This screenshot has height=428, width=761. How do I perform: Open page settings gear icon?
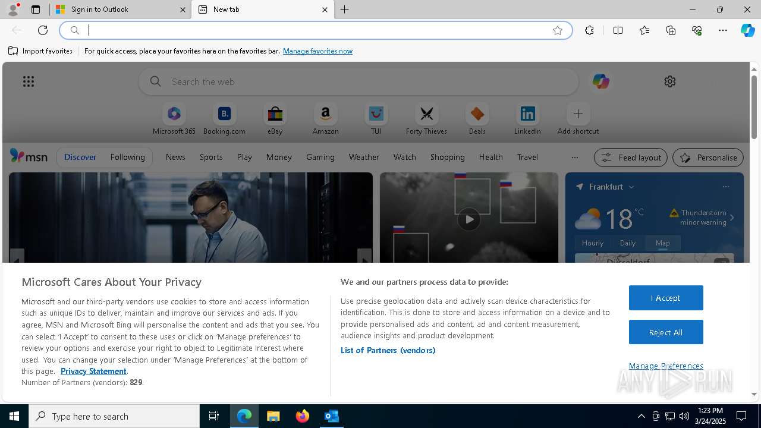[670, 81]
